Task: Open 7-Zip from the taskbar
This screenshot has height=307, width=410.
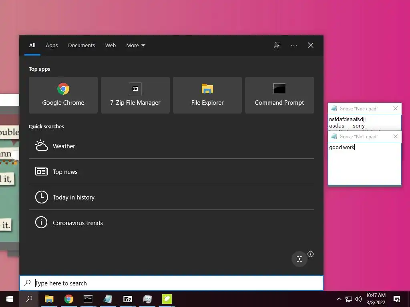Action: tap(128, 299)
